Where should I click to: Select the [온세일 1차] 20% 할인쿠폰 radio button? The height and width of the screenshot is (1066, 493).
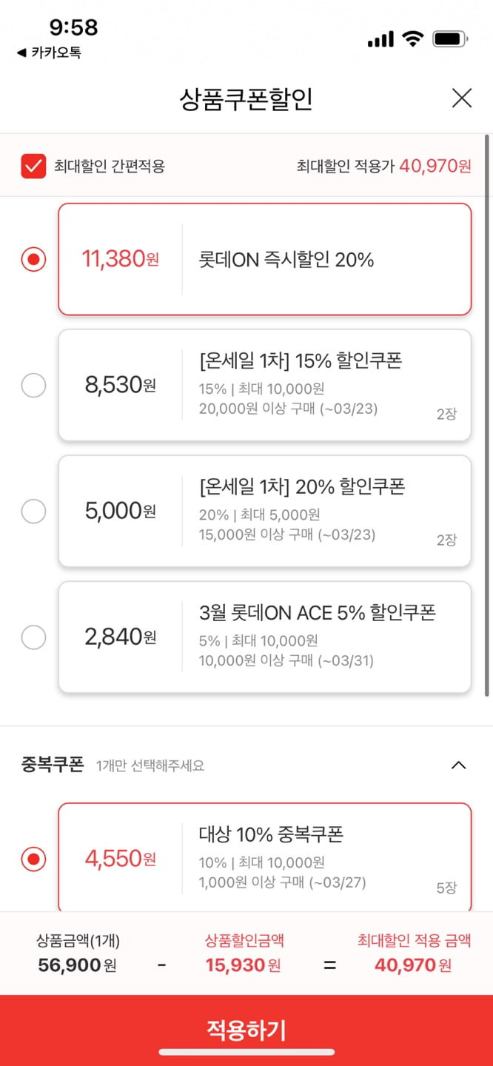33,511
